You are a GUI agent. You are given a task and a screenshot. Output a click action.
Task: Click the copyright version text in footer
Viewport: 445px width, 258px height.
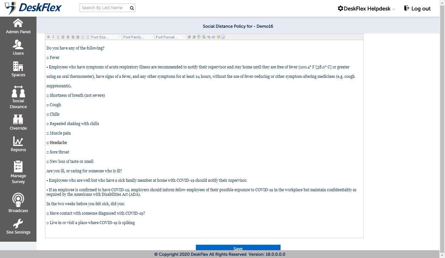point(220,254)
